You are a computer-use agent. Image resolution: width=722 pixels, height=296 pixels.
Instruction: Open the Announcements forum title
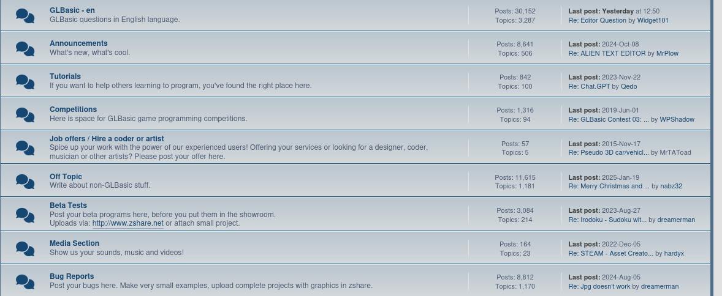point(78,43)
